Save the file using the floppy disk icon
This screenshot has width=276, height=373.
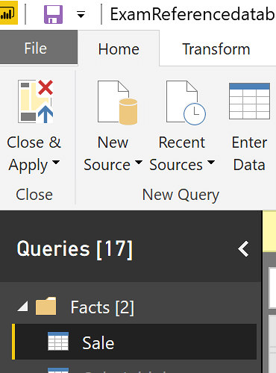(53, 15)
